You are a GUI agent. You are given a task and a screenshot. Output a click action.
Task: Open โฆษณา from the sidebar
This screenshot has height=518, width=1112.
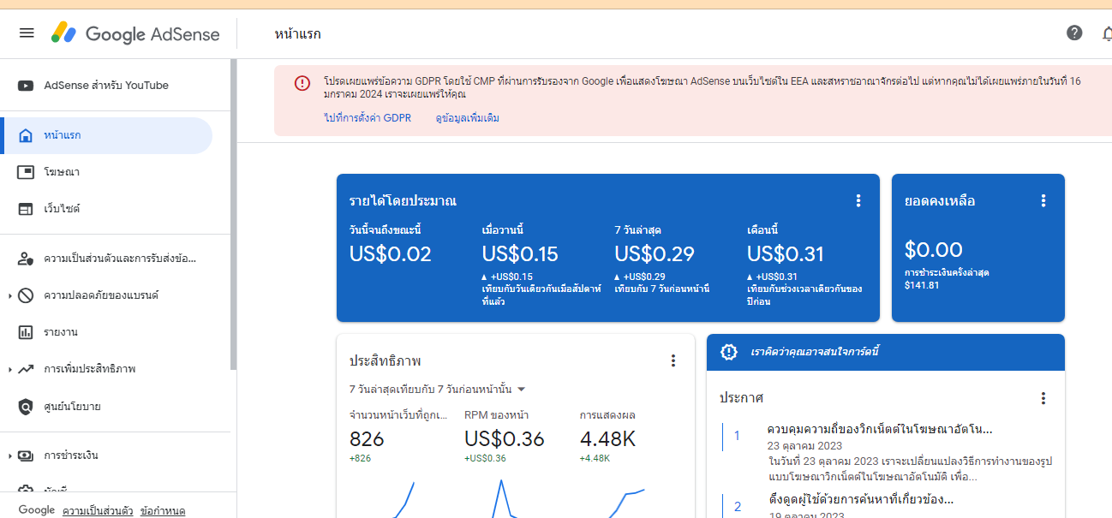tap(62, 172)
